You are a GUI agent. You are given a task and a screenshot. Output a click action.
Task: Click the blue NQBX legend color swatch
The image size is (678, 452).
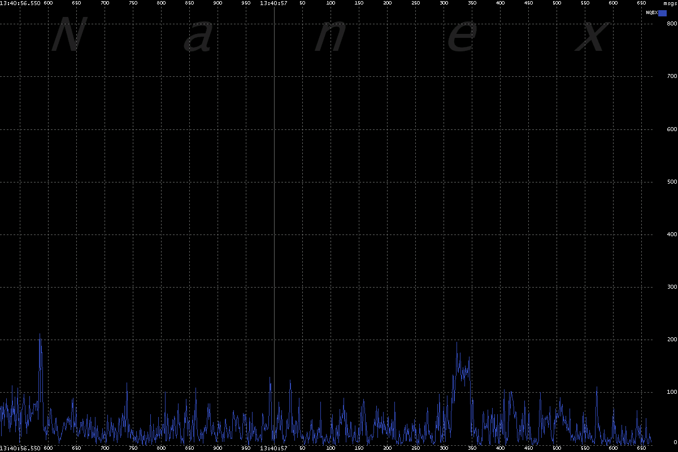coord(663,13)
